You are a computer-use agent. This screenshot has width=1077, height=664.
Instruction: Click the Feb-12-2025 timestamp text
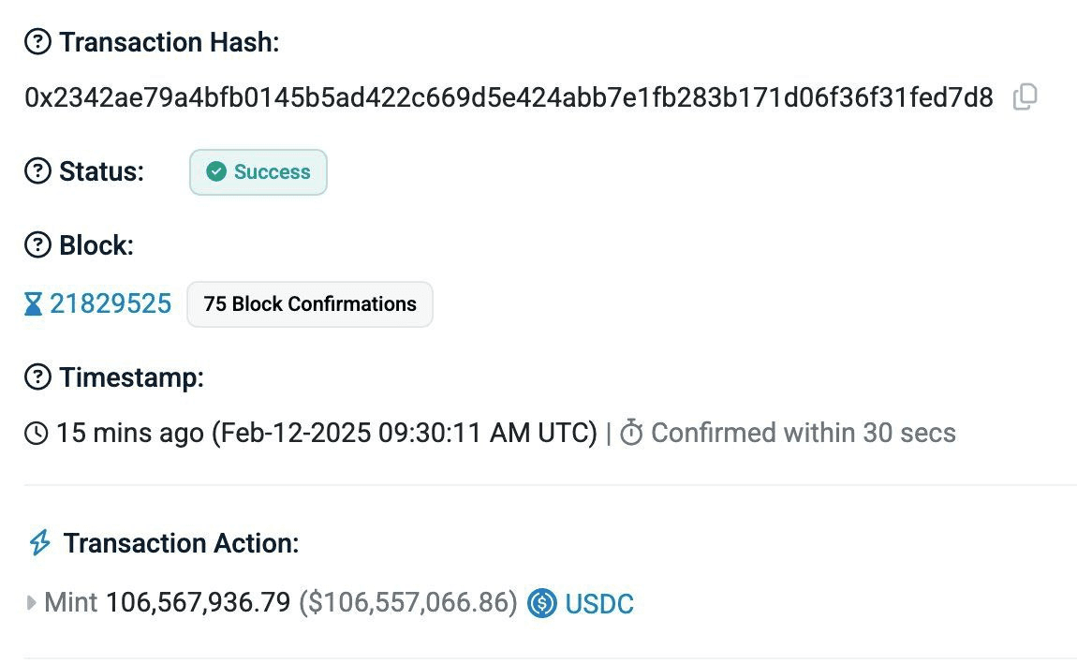coord(405,434)
